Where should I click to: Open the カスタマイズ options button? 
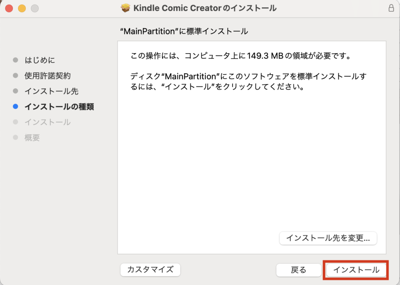150,269
